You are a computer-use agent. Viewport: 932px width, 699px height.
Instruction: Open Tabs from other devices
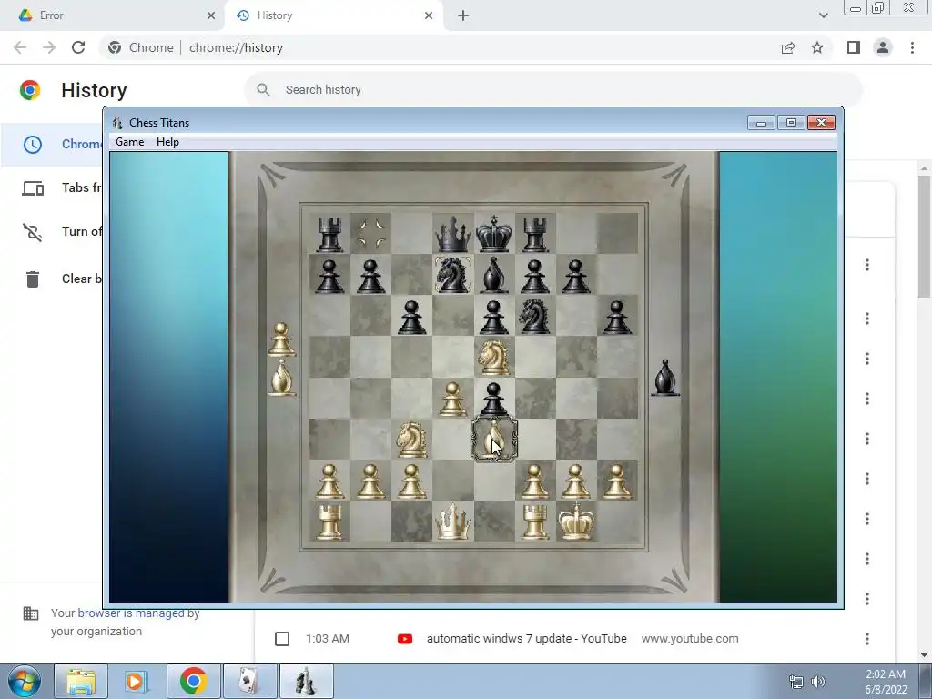point(52,188)
